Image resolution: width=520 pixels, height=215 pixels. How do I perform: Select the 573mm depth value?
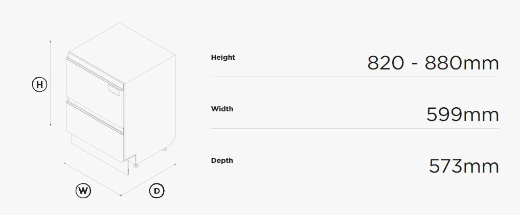click(x=464, y=166)
